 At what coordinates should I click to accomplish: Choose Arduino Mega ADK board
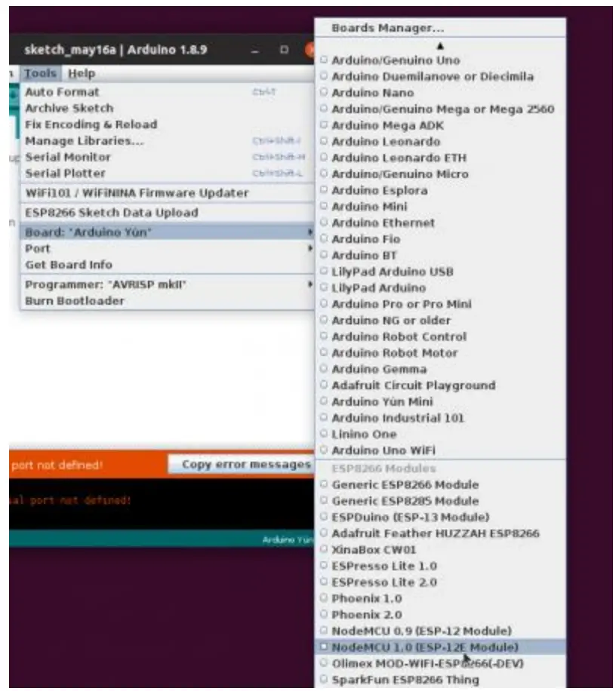[440, 125]
